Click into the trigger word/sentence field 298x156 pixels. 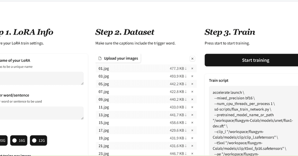(41, 113)
